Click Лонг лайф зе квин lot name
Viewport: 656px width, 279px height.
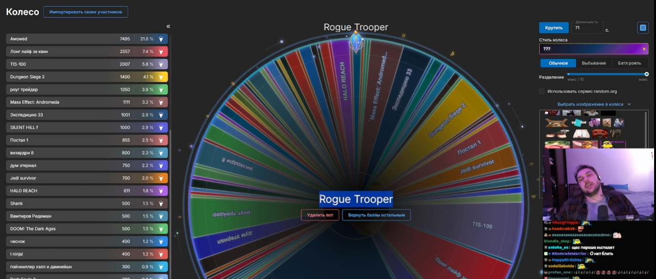(29, 51)
